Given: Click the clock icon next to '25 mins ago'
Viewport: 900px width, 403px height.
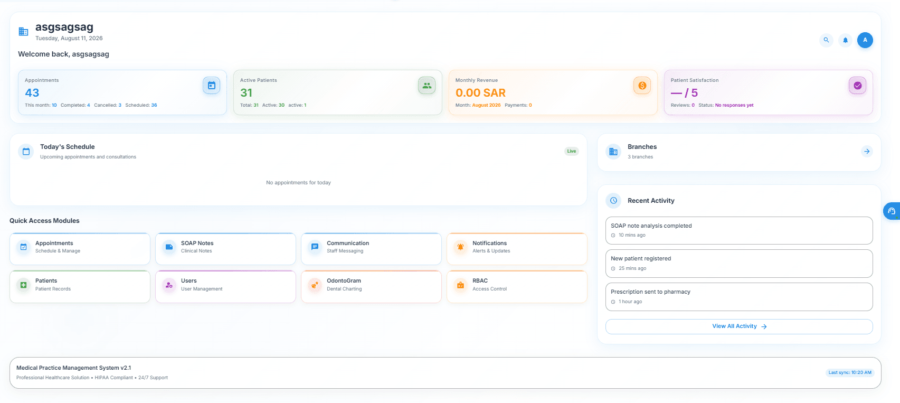Looking at the screenshot, I should tap(613, 269).
